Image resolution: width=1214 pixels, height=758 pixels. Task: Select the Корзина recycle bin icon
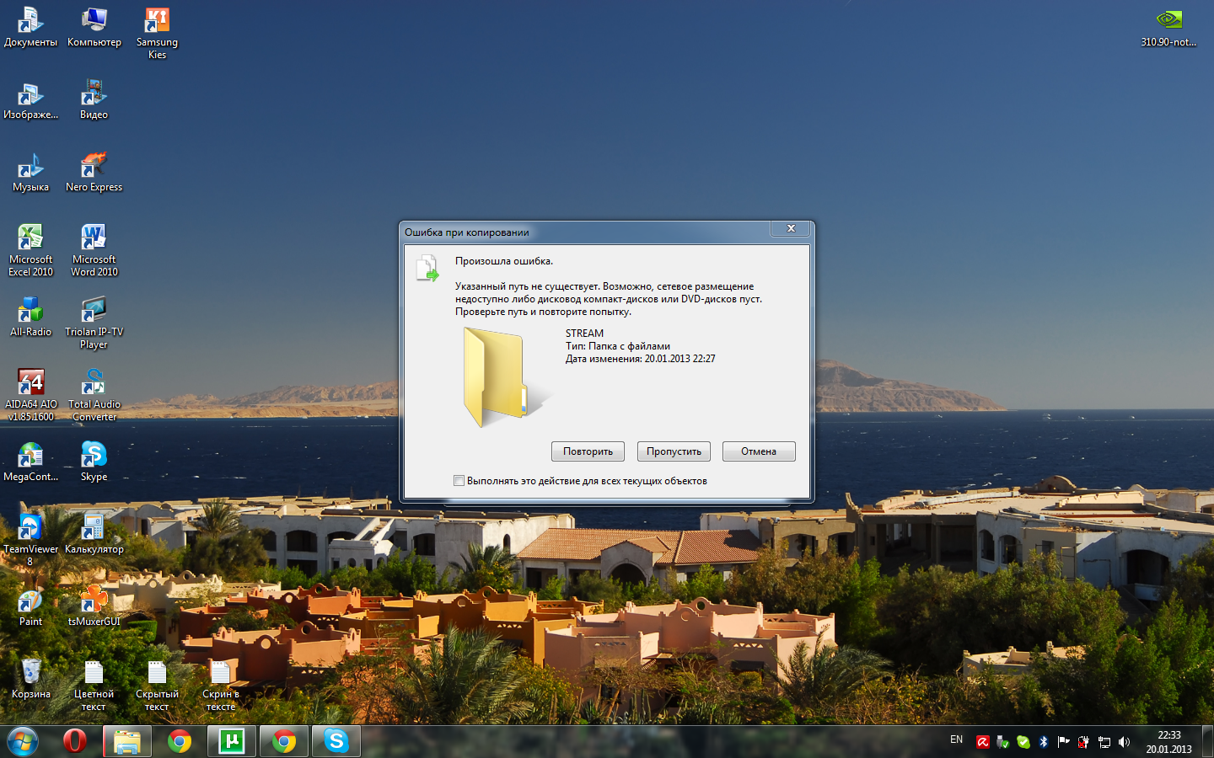[31, 681]
